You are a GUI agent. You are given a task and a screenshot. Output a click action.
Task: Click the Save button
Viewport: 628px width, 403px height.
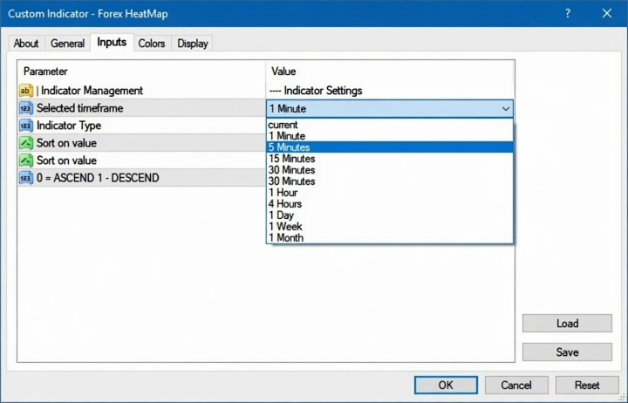pos(567,352)
